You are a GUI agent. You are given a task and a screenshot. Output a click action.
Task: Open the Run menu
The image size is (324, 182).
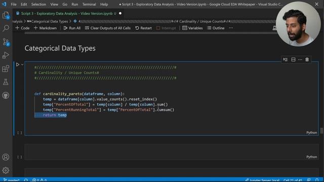point(75,4)
